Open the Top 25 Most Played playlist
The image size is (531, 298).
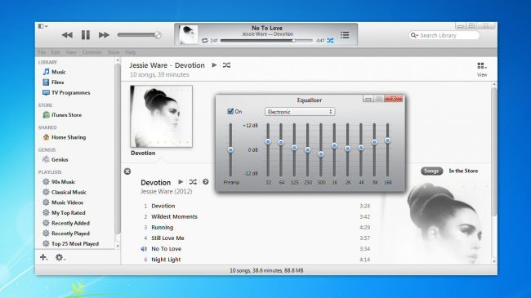(71, 244)
